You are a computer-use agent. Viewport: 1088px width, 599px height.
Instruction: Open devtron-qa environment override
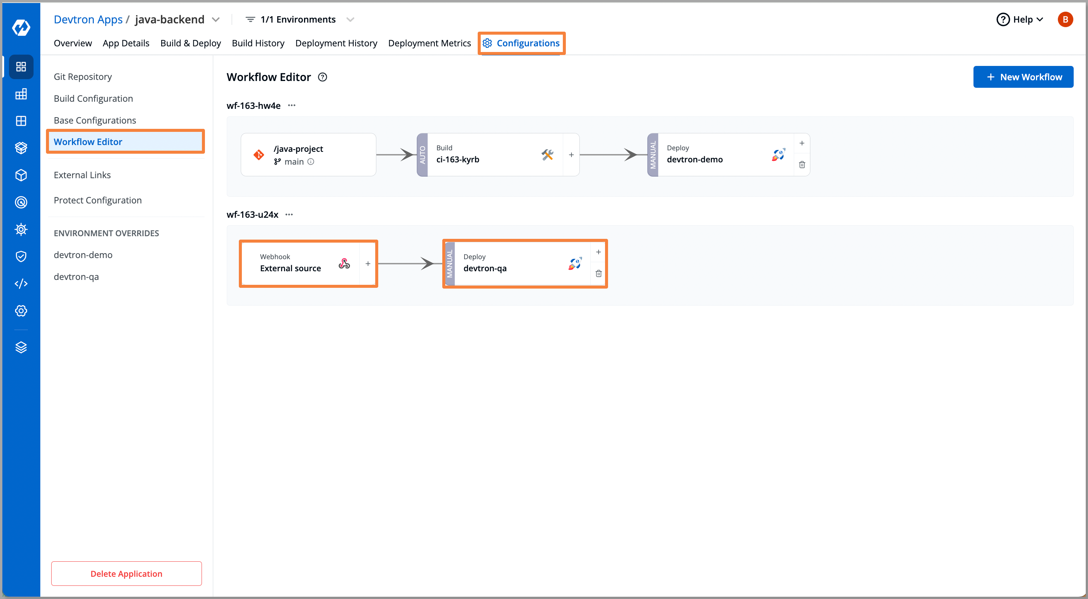76,277
